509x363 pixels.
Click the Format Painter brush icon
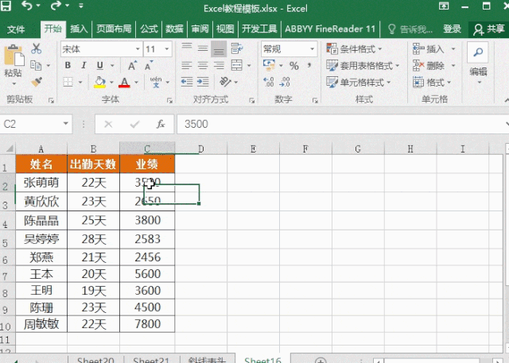coord(37,82)
